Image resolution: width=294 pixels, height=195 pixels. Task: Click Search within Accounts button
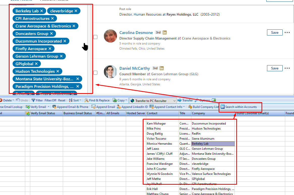click(x=239, y=107)
